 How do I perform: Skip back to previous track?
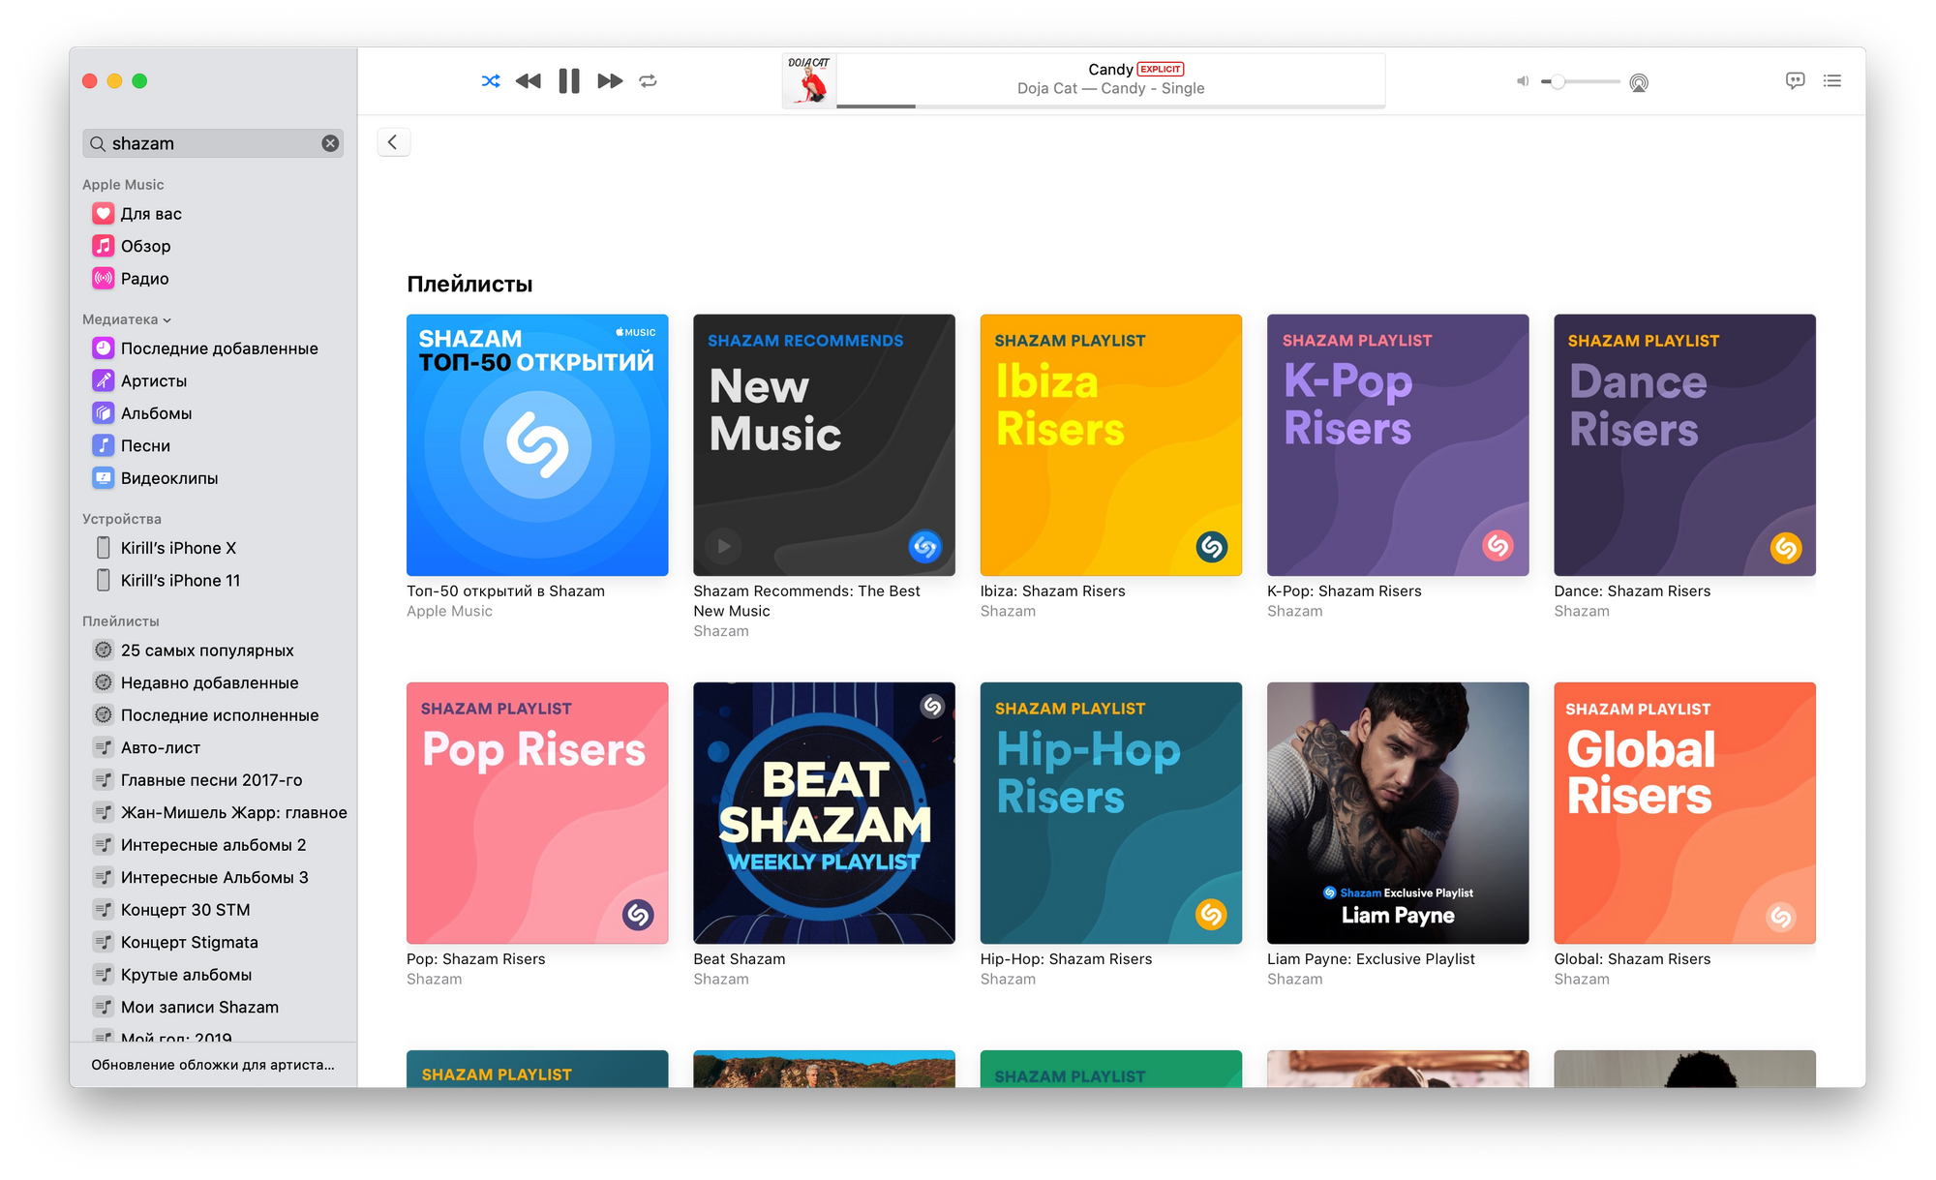[528, 81]
